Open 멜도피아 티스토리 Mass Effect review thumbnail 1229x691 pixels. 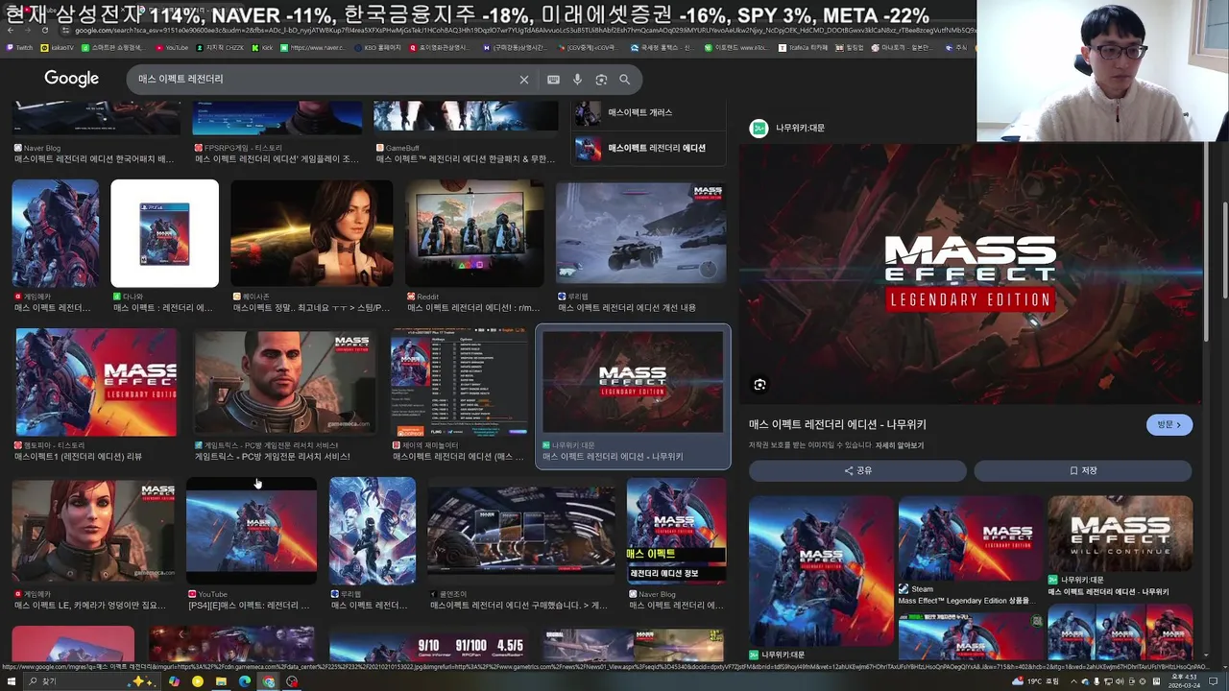click(96, 382)
